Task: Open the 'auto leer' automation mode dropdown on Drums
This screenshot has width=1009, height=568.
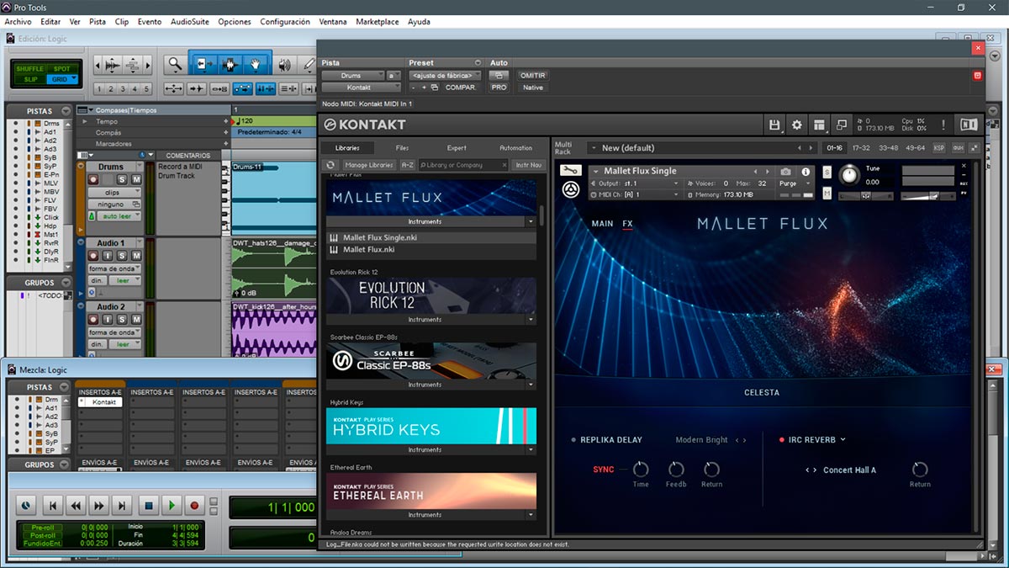Action: pyautogui.click(x=119, y=216)
